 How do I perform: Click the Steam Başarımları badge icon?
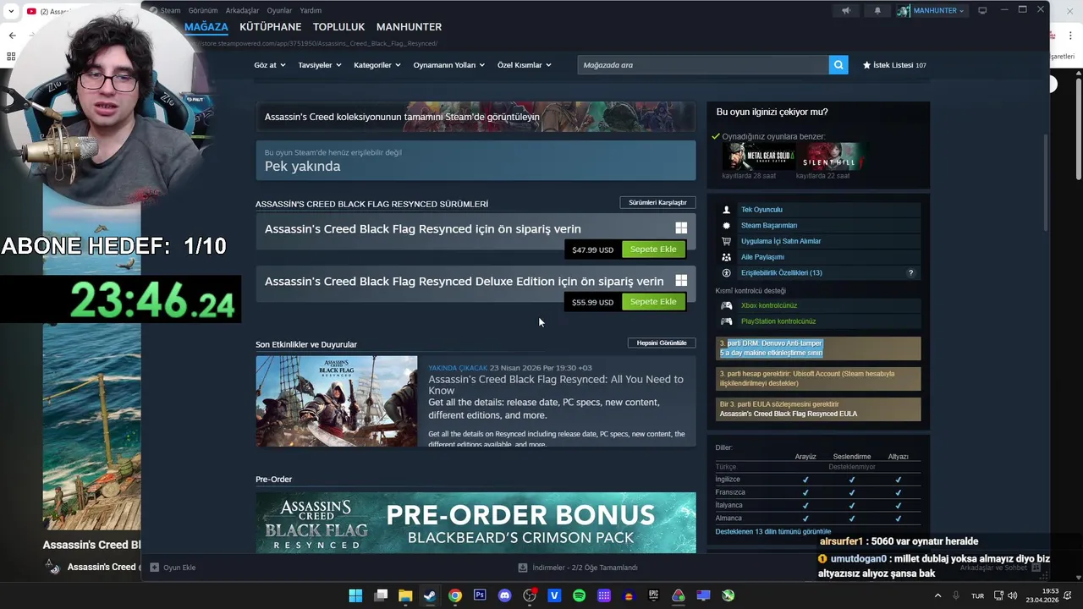(726, 226)
